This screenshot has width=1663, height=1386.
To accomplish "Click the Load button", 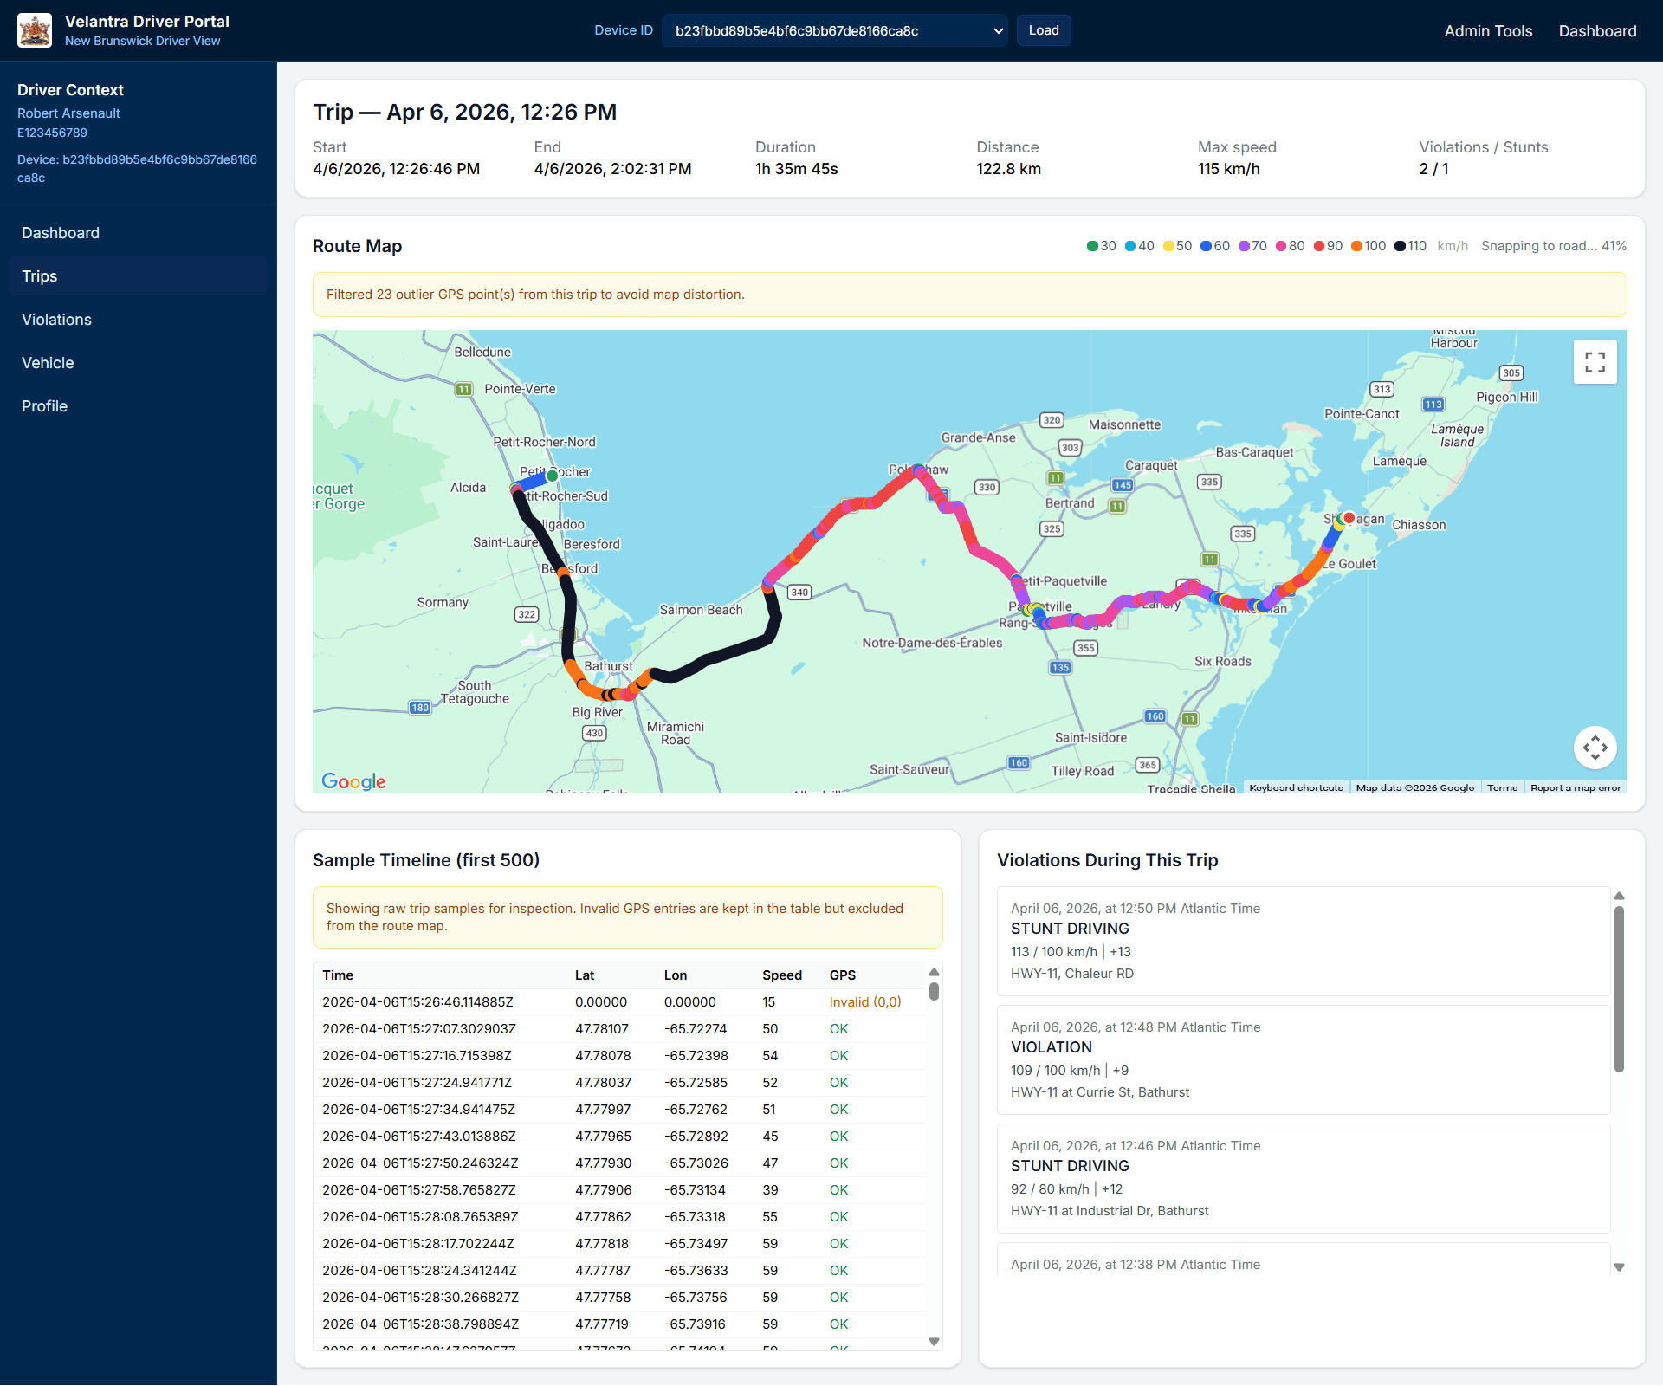I will tap(1044, 30).
